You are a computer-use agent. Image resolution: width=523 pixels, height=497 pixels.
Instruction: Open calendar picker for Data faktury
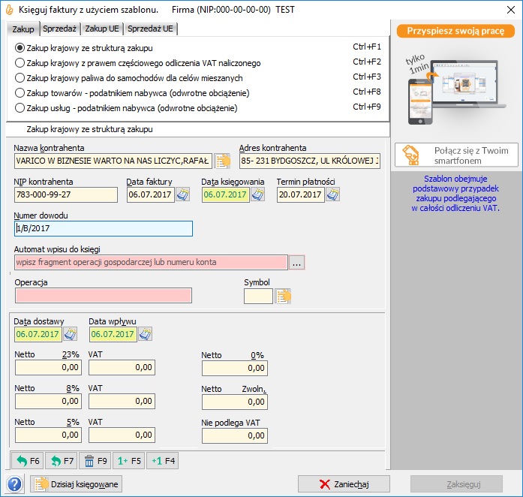(x=182, y=194)
